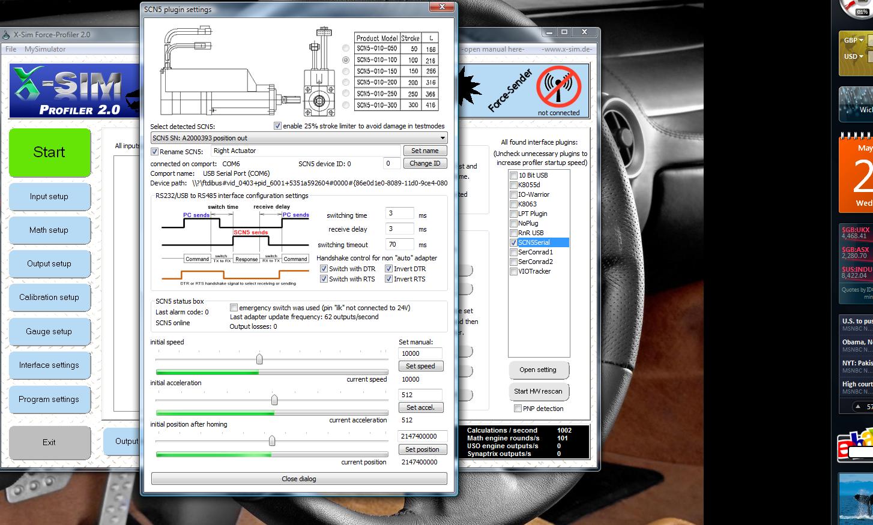Open Output setup
Viewport: 873px width, 525px height.
click(49, 264)
